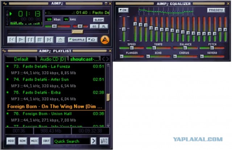Close the AIMP2 Equalizer window
Image resolution: width=232 pixels, height=150 pixels.
228,4
